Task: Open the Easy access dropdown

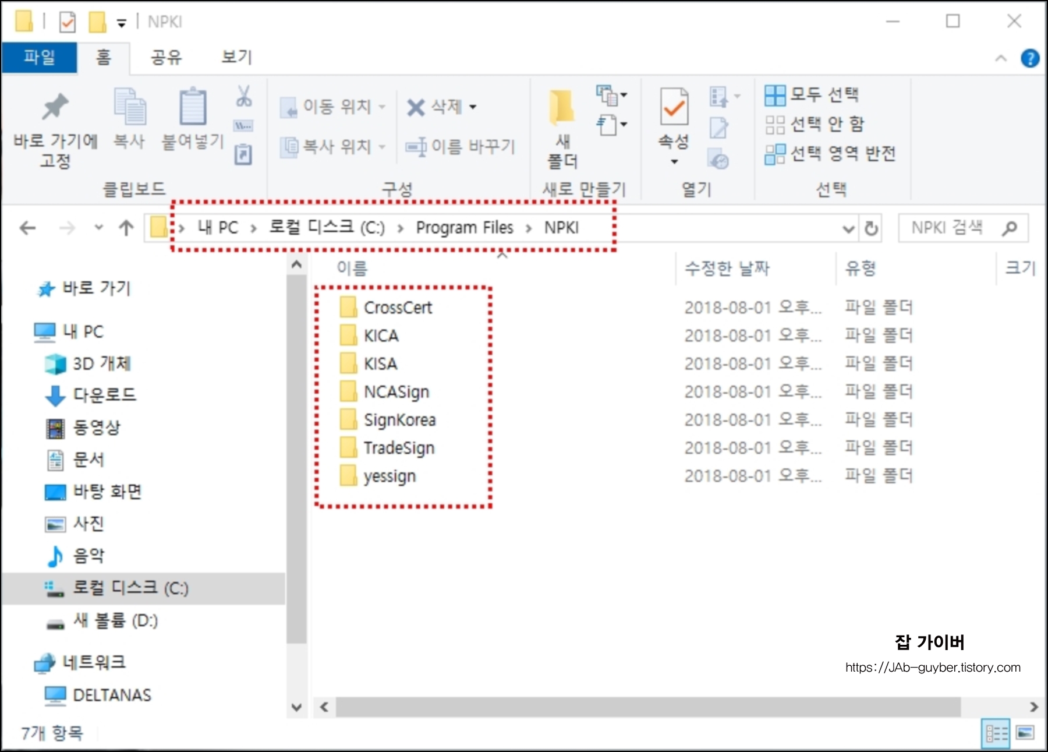Action: click(x=611, y=124)
